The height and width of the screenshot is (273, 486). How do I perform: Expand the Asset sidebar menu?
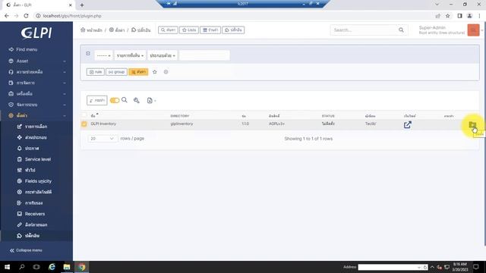(36, 61)
